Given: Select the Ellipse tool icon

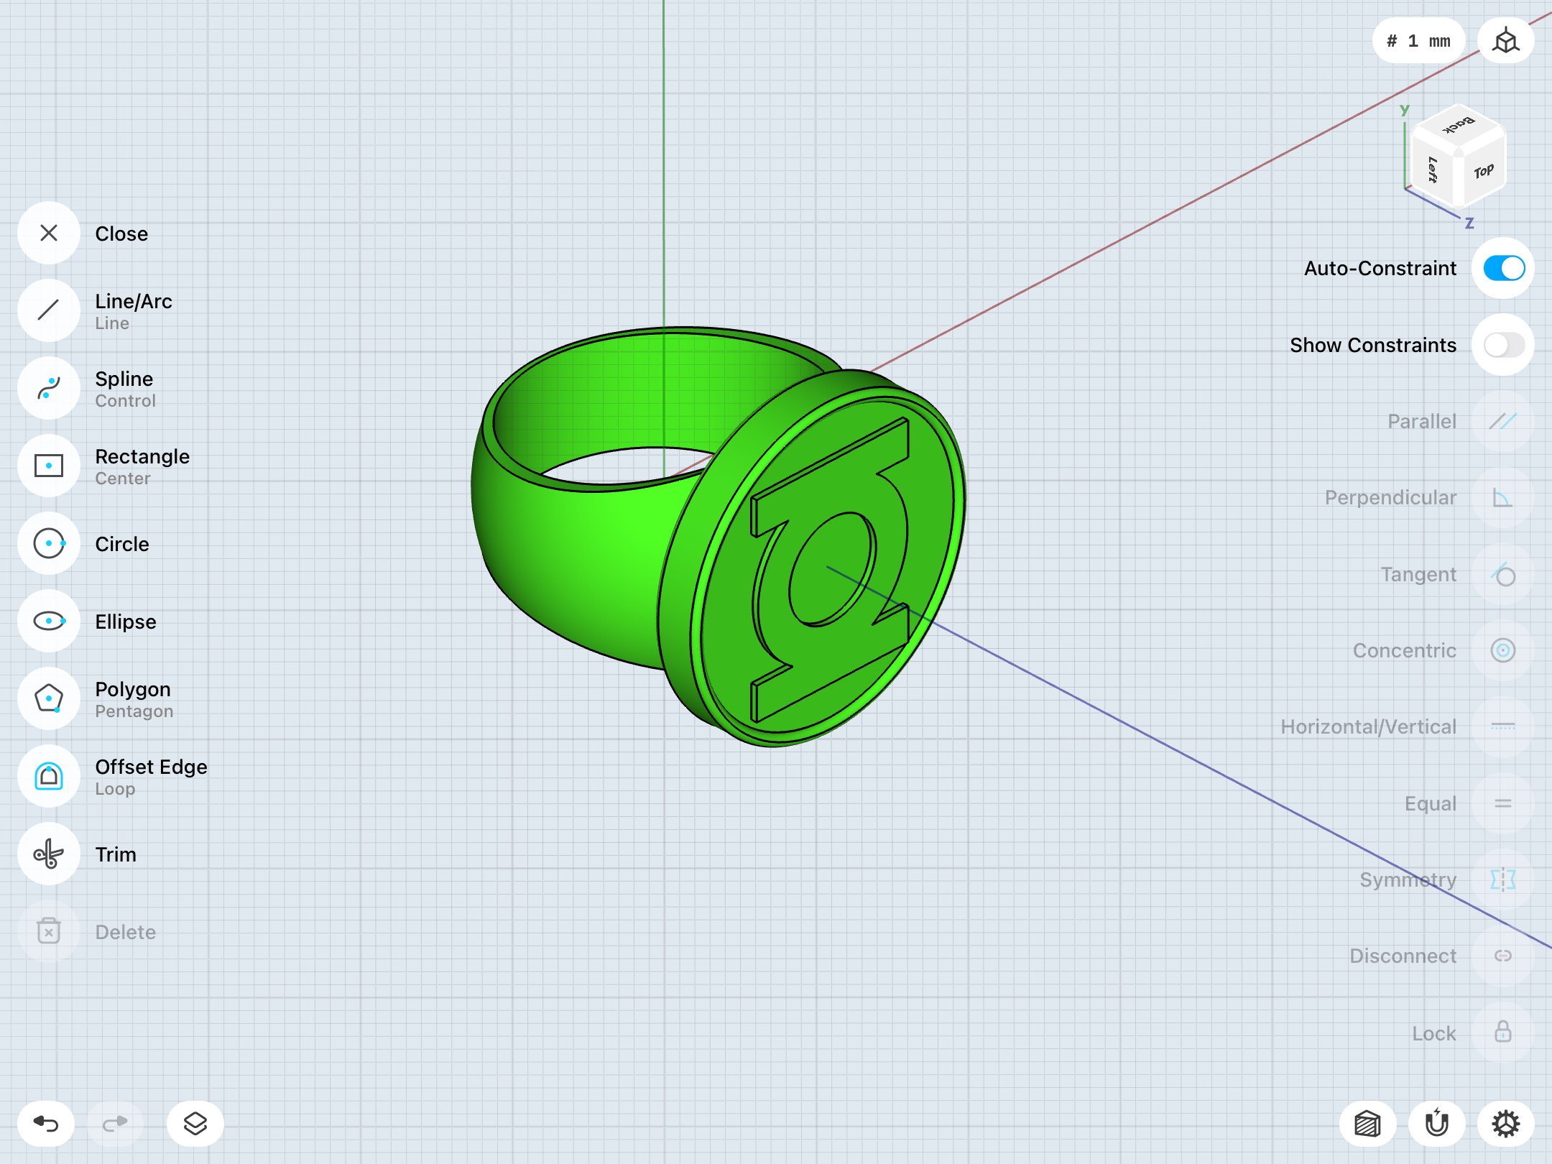Looking at the screenshot, I should click(49, 621).
